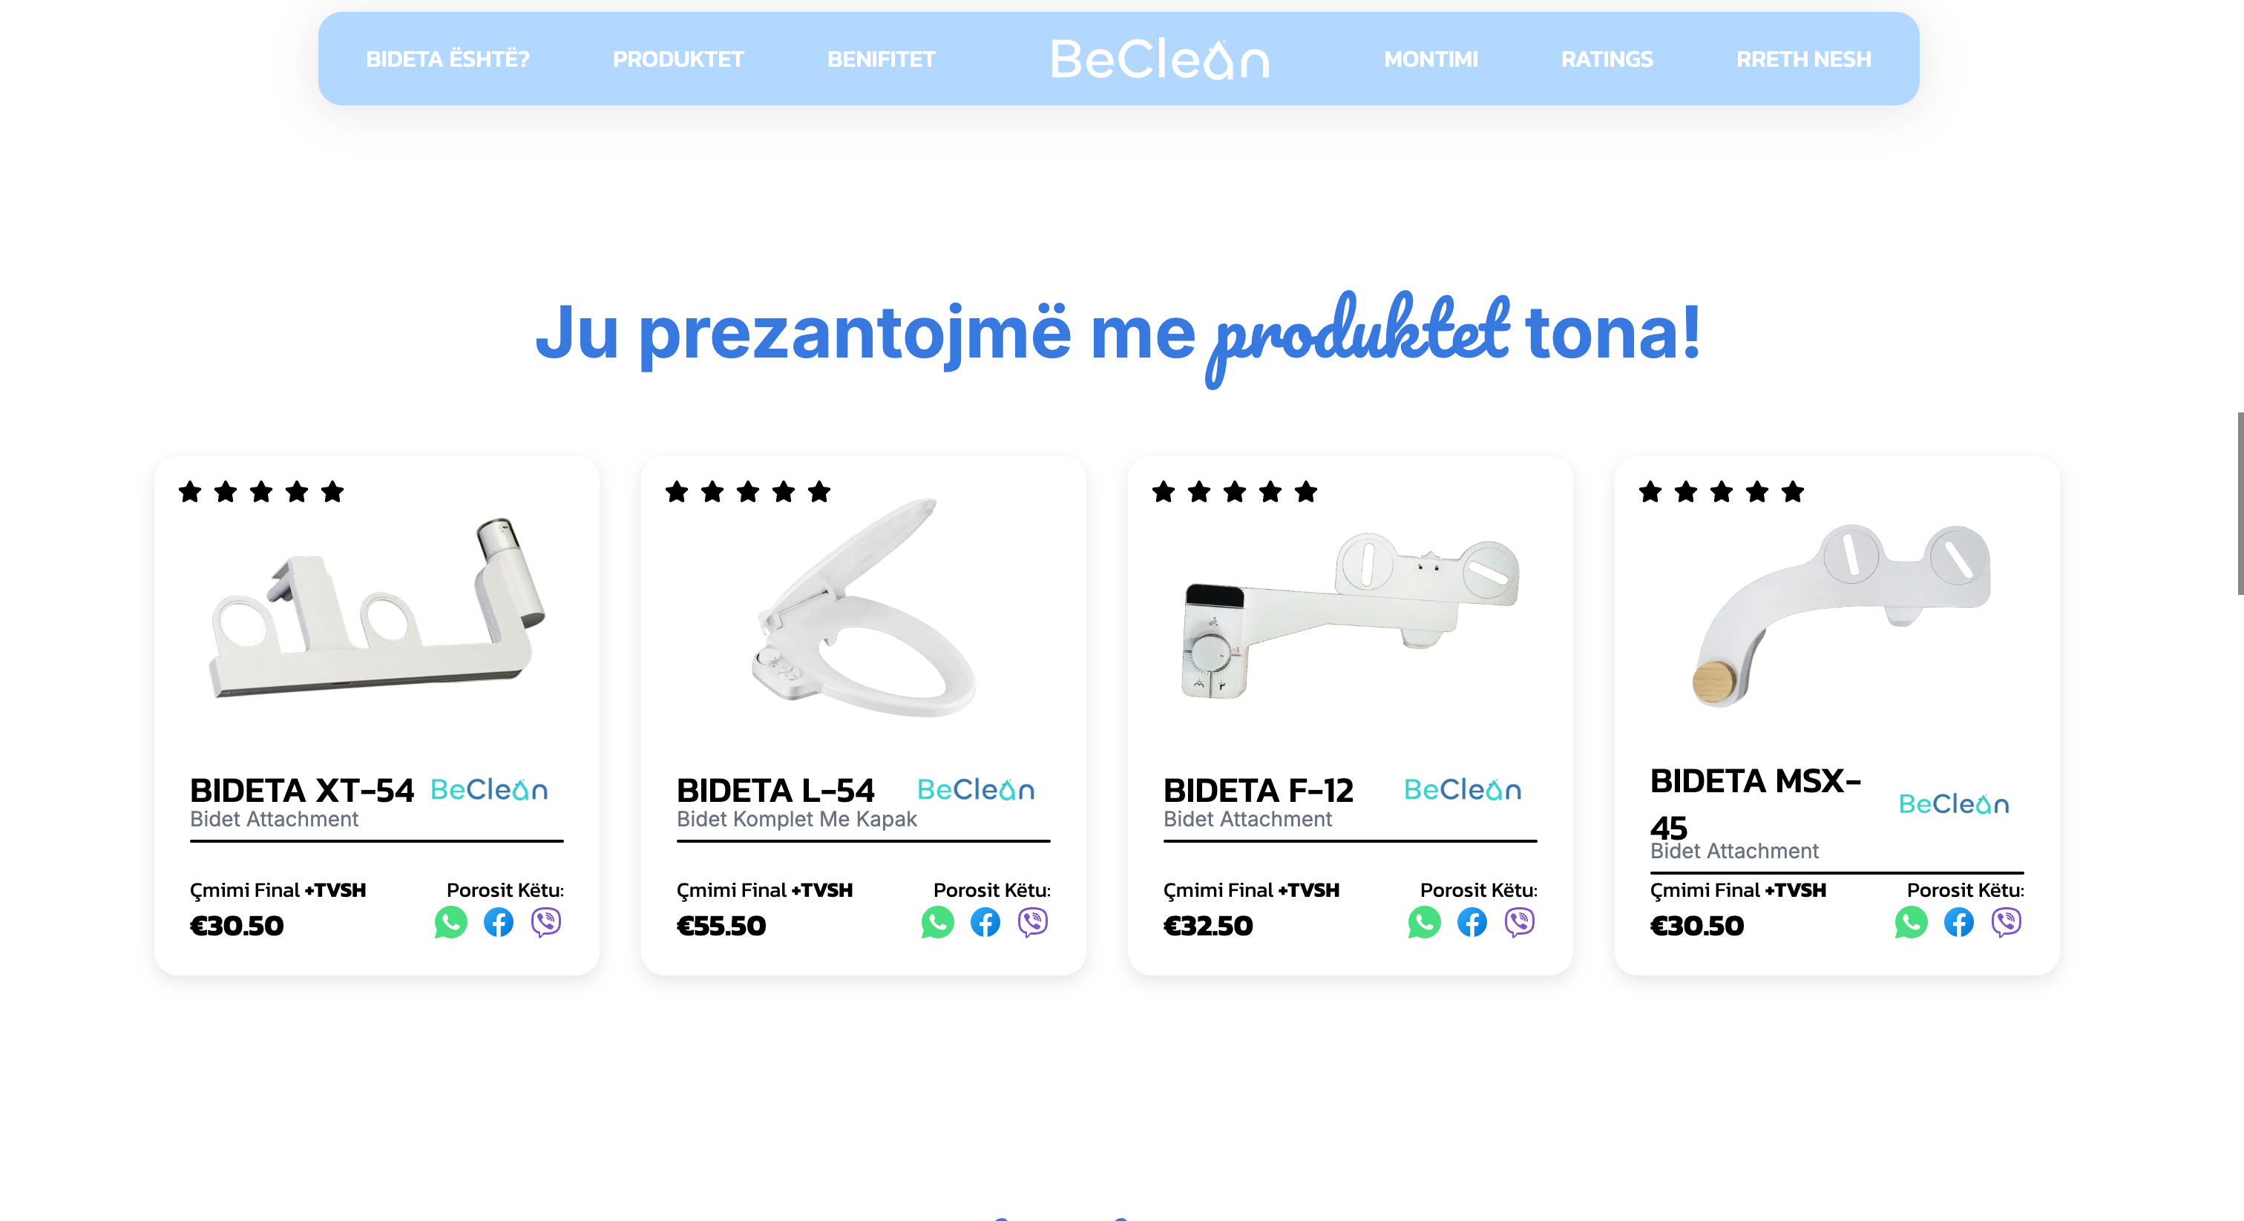Open Facebook icon on BIDETA MSX-45 card
Screen dimensions: 2244x1221
[1959, 922]
